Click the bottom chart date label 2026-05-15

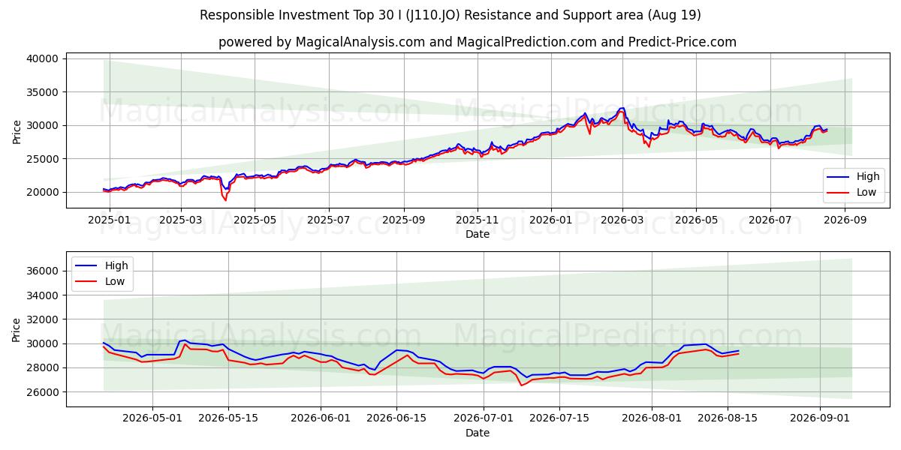[228, 420]
